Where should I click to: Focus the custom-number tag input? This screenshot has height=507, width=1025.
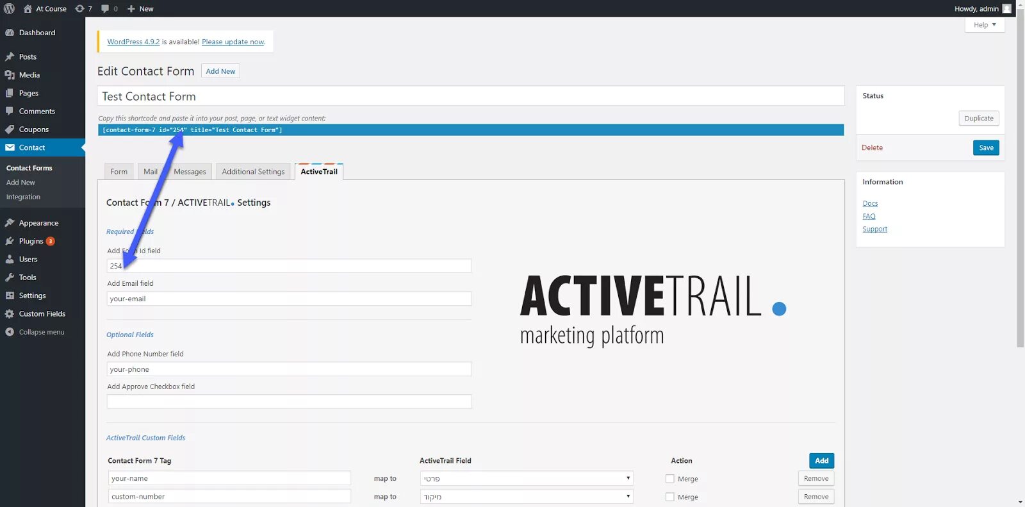(229, 497)
